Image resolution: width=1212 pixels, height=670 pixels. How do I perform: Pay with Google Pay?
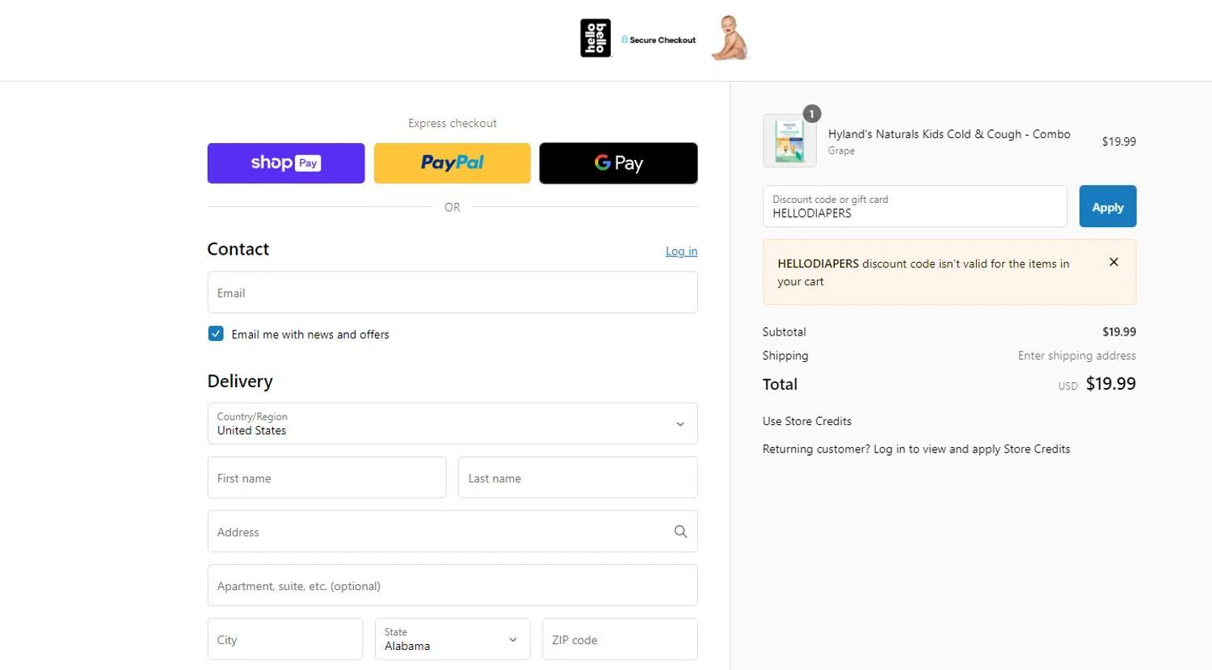coord(618,163)
